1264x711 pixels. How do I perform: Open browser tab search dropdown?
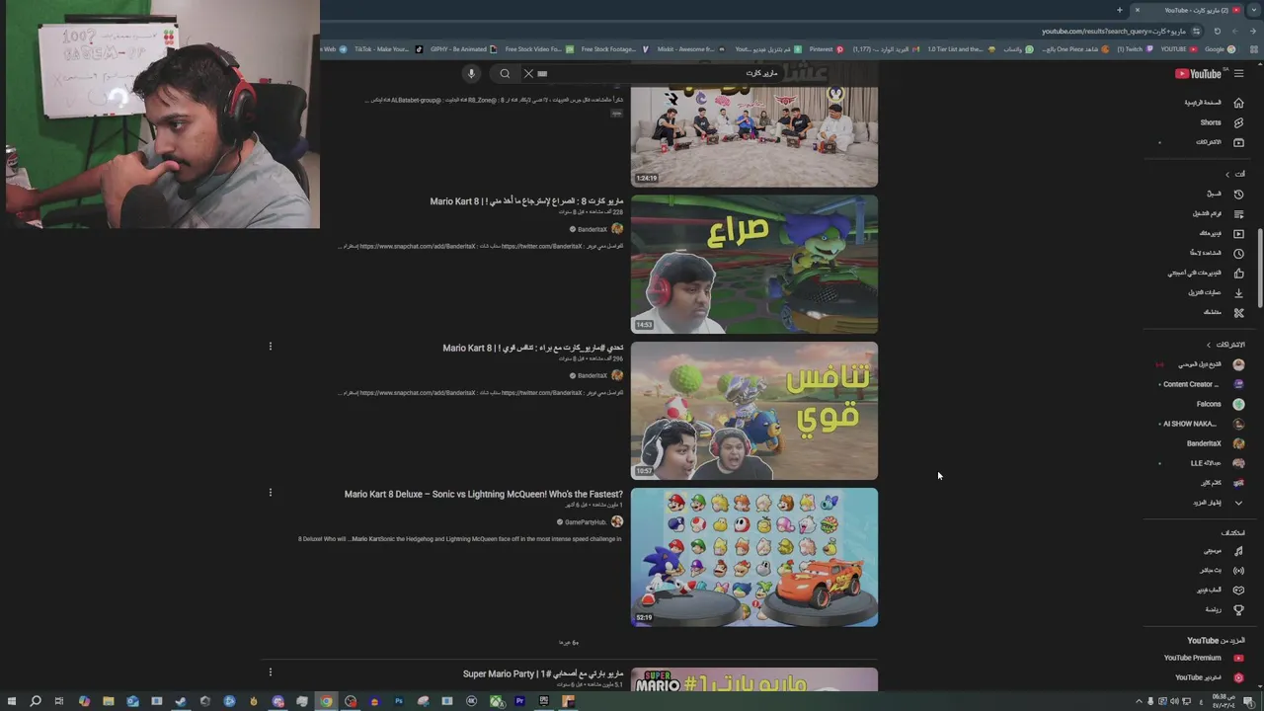(x=1254, y=10)
